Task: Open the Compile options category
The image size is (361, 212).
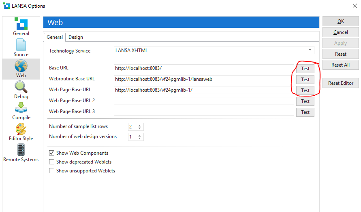Action: coord(21,111)
